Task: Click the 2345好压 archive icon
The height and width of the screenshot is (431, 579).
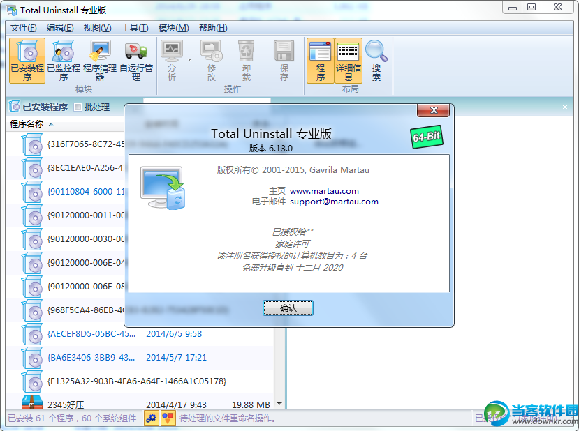Action: click(x=32, y=402)
